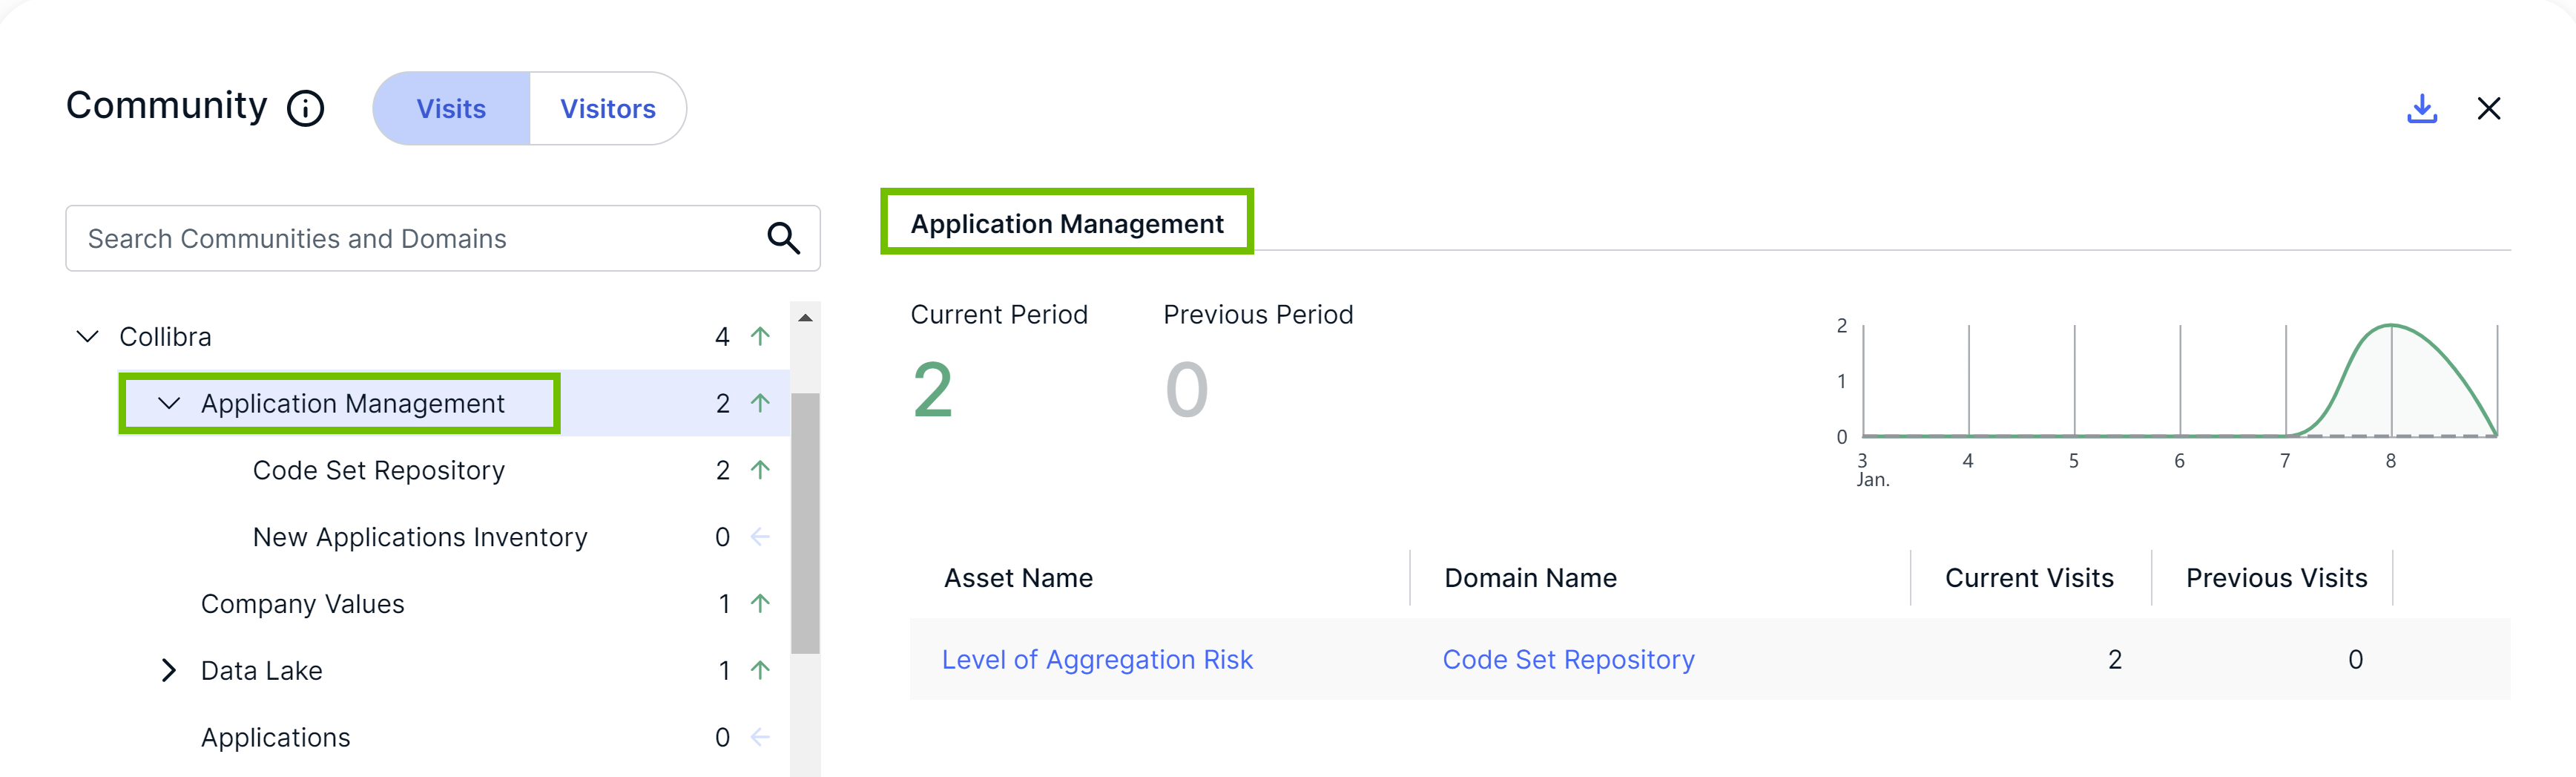
Task: Click the tree scrollbar thumb
Action: (805, 523)
